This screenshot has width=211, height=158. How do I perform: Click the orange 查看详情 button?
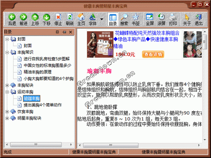(153, 54)
